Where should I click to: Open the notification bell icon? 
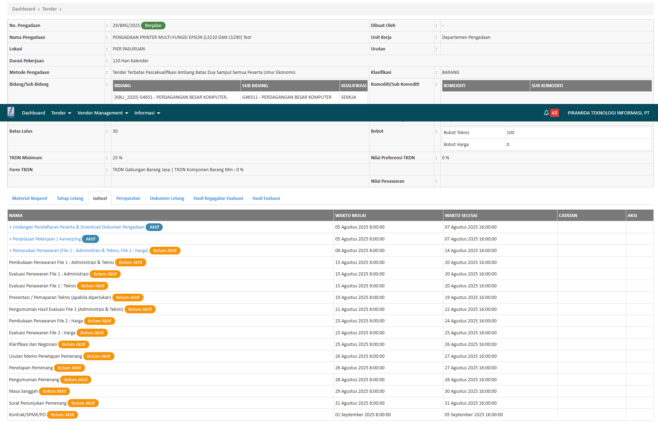click(546, 113)
